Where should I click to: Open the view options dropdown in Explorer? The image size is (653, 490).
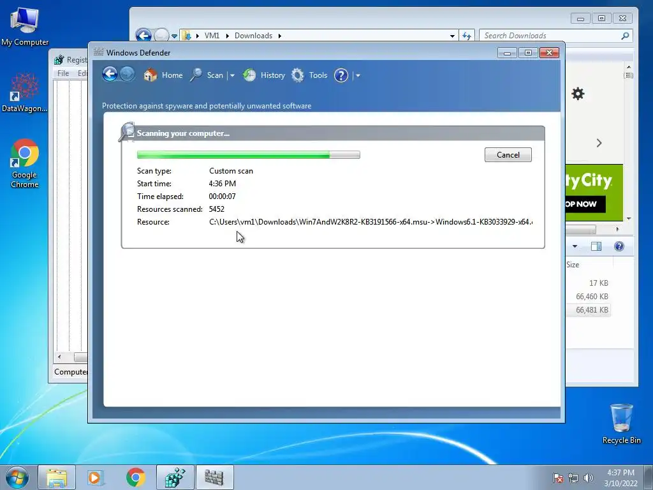pyautogui.click(x=575, y=246)
